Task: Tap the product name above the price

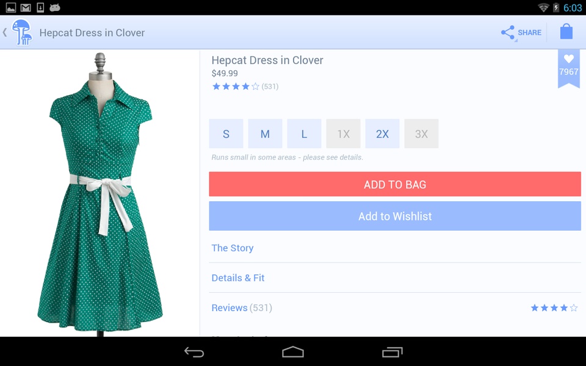Action: tap(267, 60)
